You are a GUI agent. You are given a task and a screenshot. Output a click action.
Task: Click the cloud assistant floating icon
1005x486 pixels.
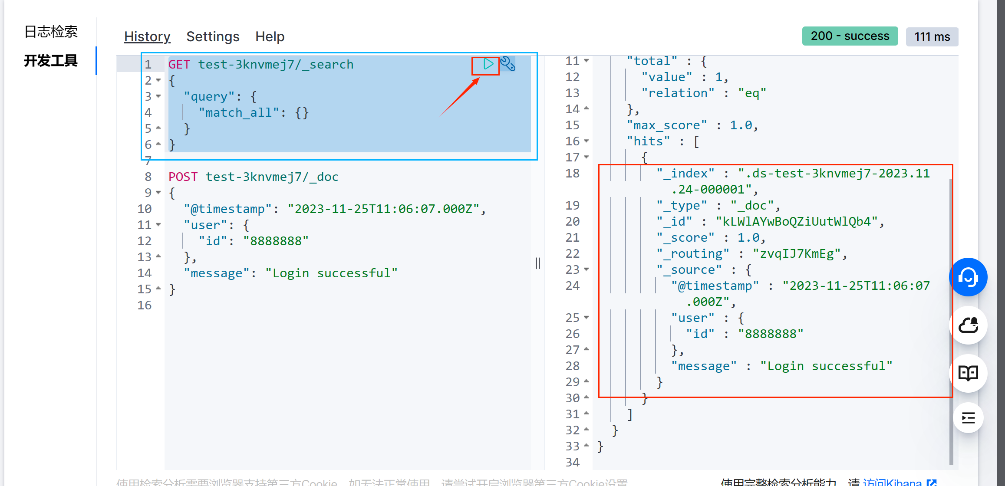click(x=968, y=325)
